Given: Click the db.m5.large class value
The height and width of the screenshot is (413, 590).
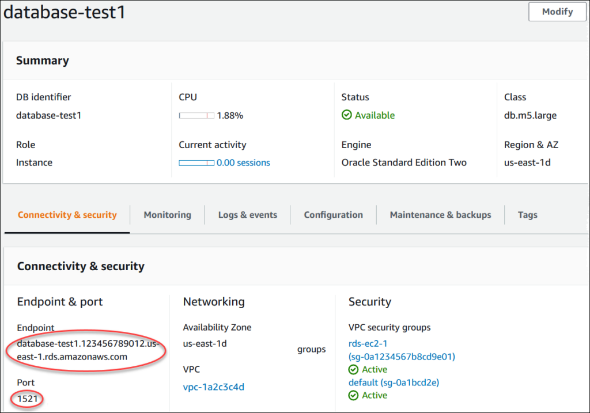Looking at the screenshot, I should pos(530,115).
